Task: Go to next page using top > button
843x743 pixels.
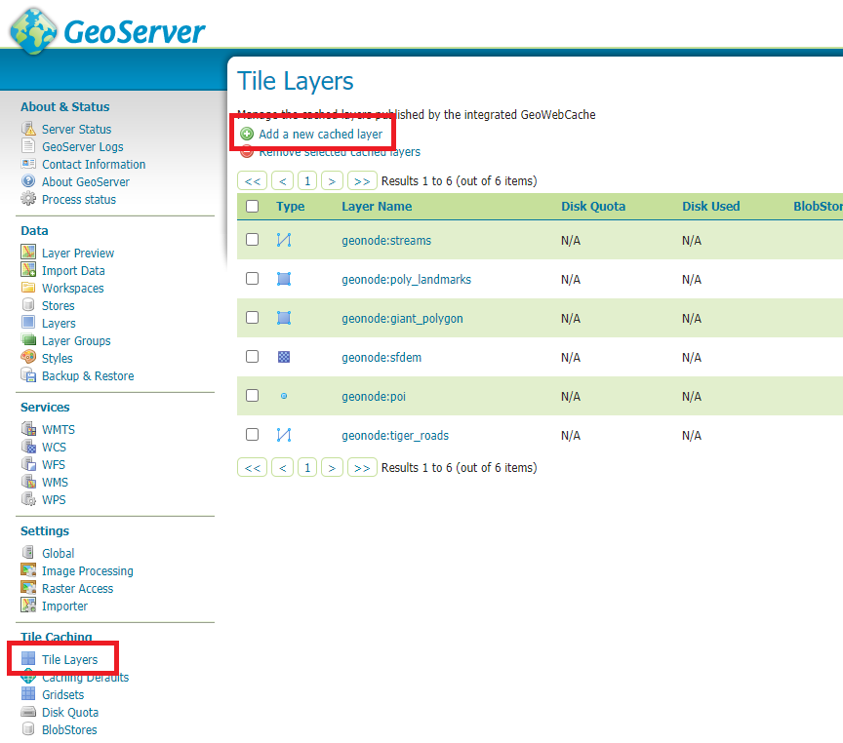Action: [333, 181]
